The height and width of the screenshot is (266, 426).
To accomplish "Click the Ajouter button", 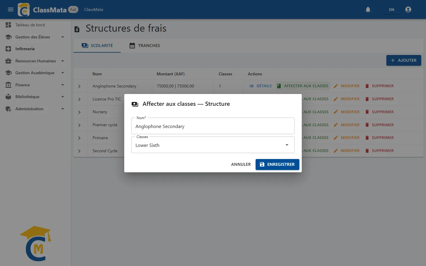I will [x=404, y=60].
